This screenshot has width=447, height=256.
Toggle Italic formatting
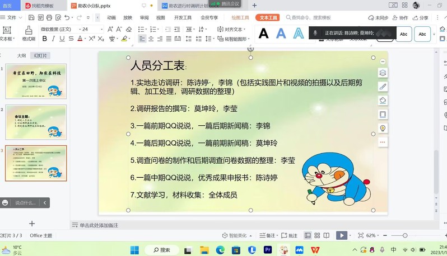point(53,39)
